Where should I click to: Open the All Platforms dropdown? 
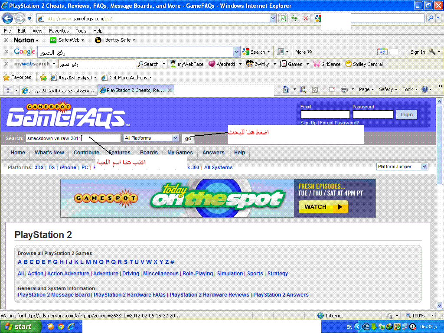(x=175, y=138)
